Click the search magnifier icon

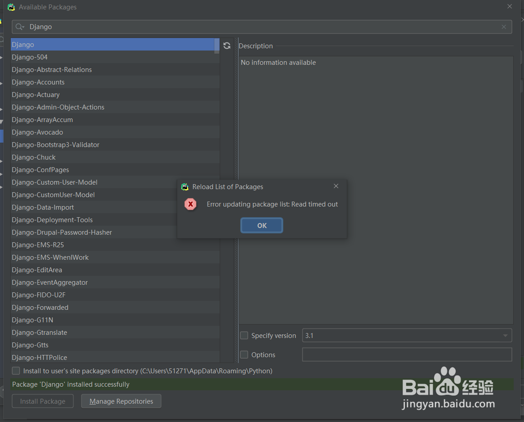coord(19,27)
